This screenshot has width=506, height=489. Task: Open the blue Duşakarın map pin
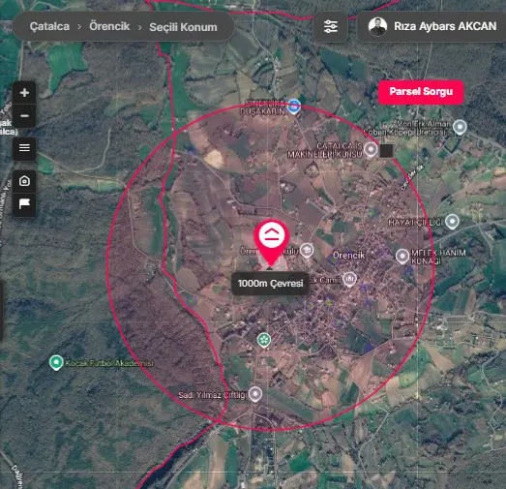pyautogui.click(x=294, y=106)
